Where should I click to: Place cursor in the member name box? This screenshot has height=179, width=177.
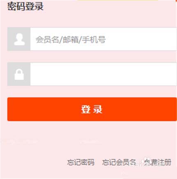pos(103,39)
